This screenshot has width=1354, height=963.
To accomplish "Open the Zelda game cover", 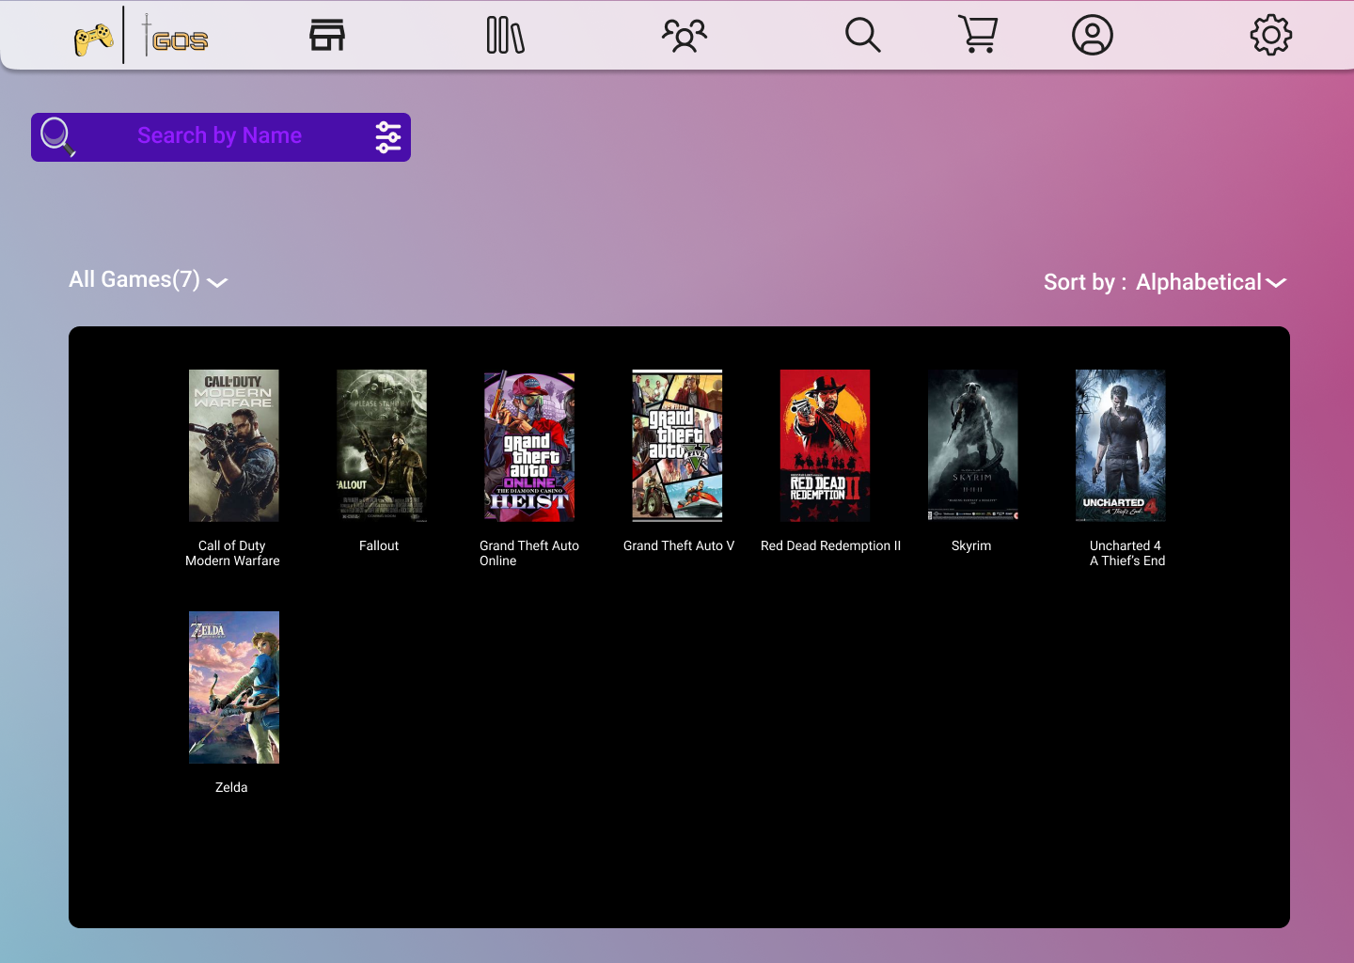I will (x=234, y=687).
